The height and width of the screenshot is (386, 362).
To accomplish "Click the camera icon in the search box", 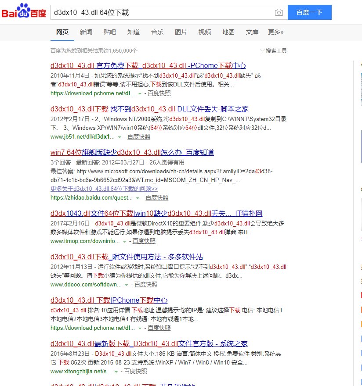I will coord(279,12).
